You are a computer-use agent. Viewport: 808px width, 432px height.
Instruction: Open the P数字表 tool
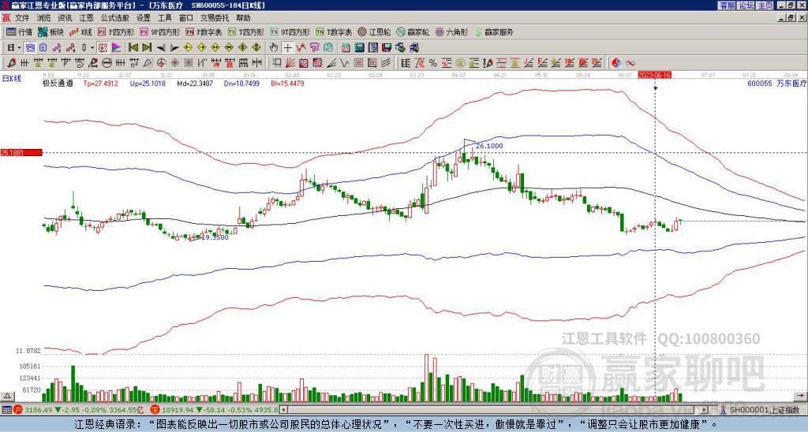point(204,32)
